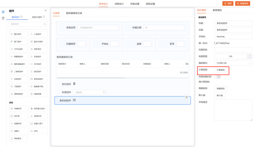Screen dimensions: 254x147
Task: Open the 标签控件 请选择 dropdown
Action: [89, 93]
